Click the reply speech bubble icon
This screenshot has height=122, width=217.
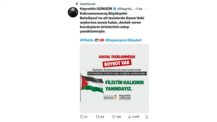[x=82, y=117]
